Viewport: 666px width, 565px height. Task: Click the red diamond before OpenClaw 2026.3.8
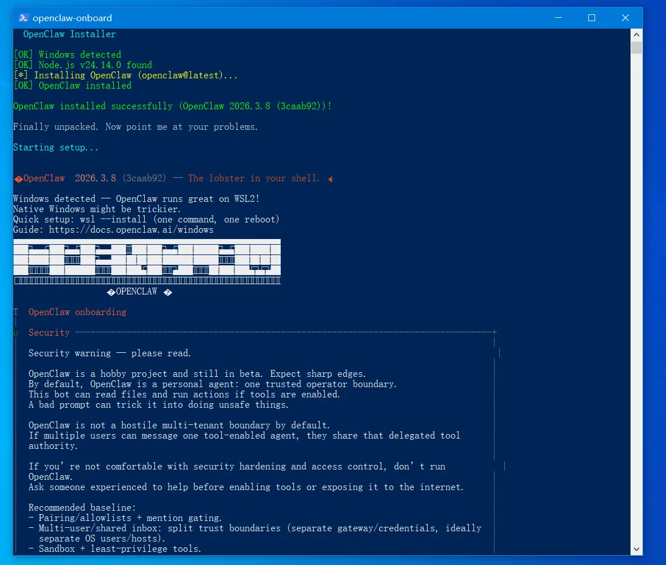(18, 179)
